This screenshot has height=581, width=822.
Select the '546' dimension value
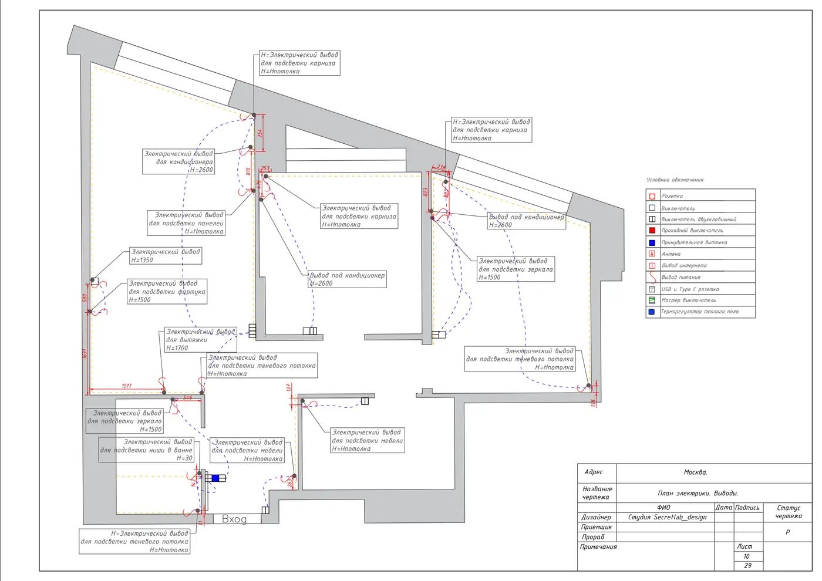click(x=187, y=397)
